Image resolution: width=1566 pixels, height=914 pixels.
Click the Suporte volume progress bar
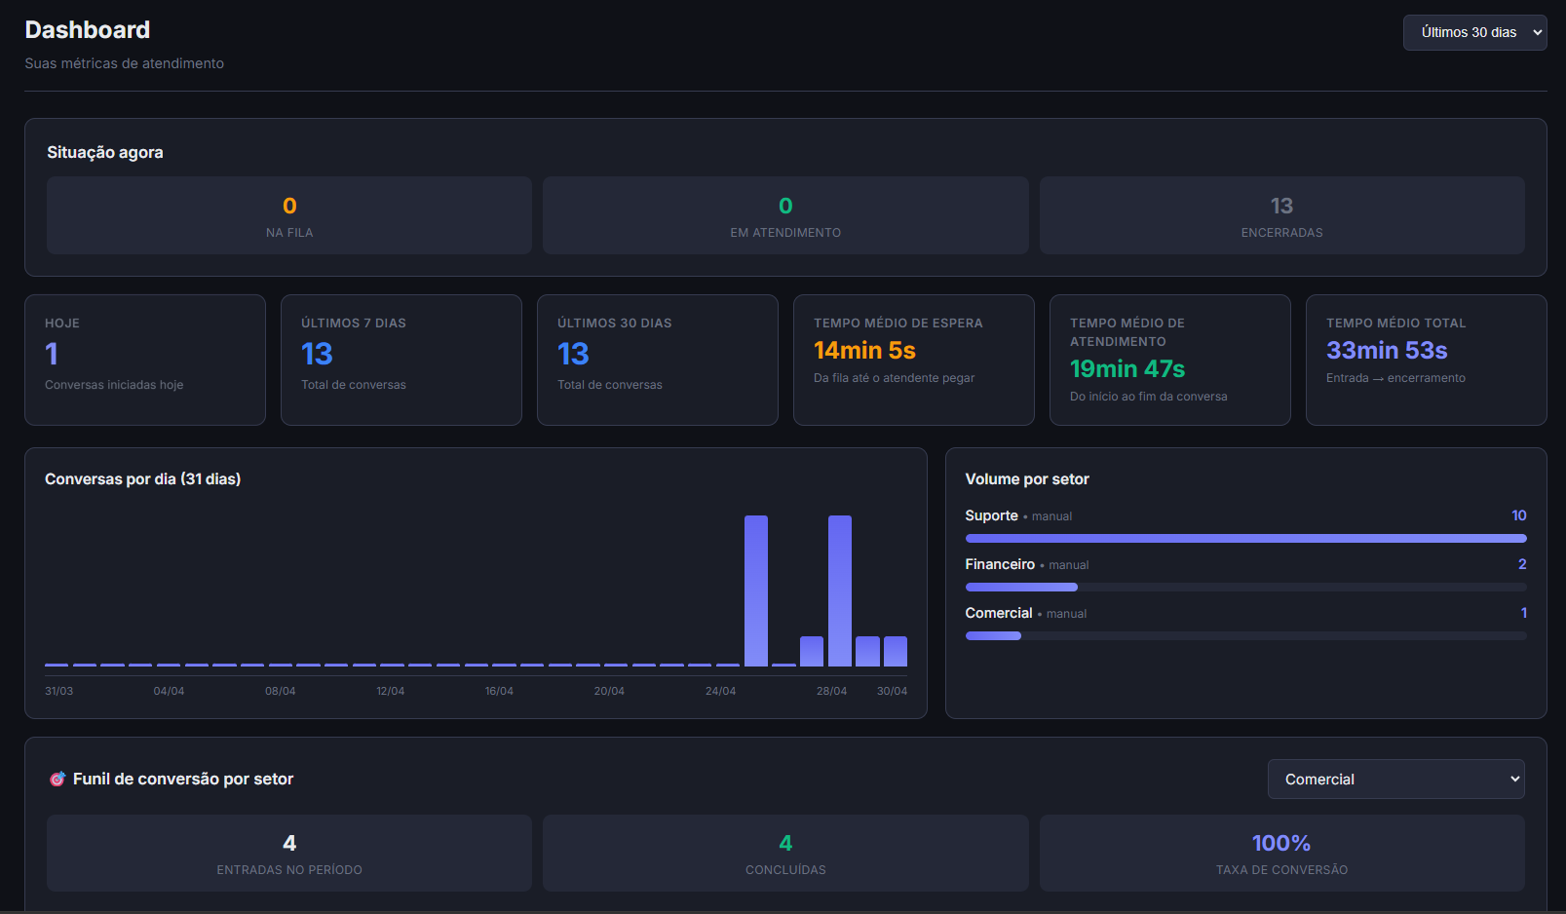[1245, 538]
